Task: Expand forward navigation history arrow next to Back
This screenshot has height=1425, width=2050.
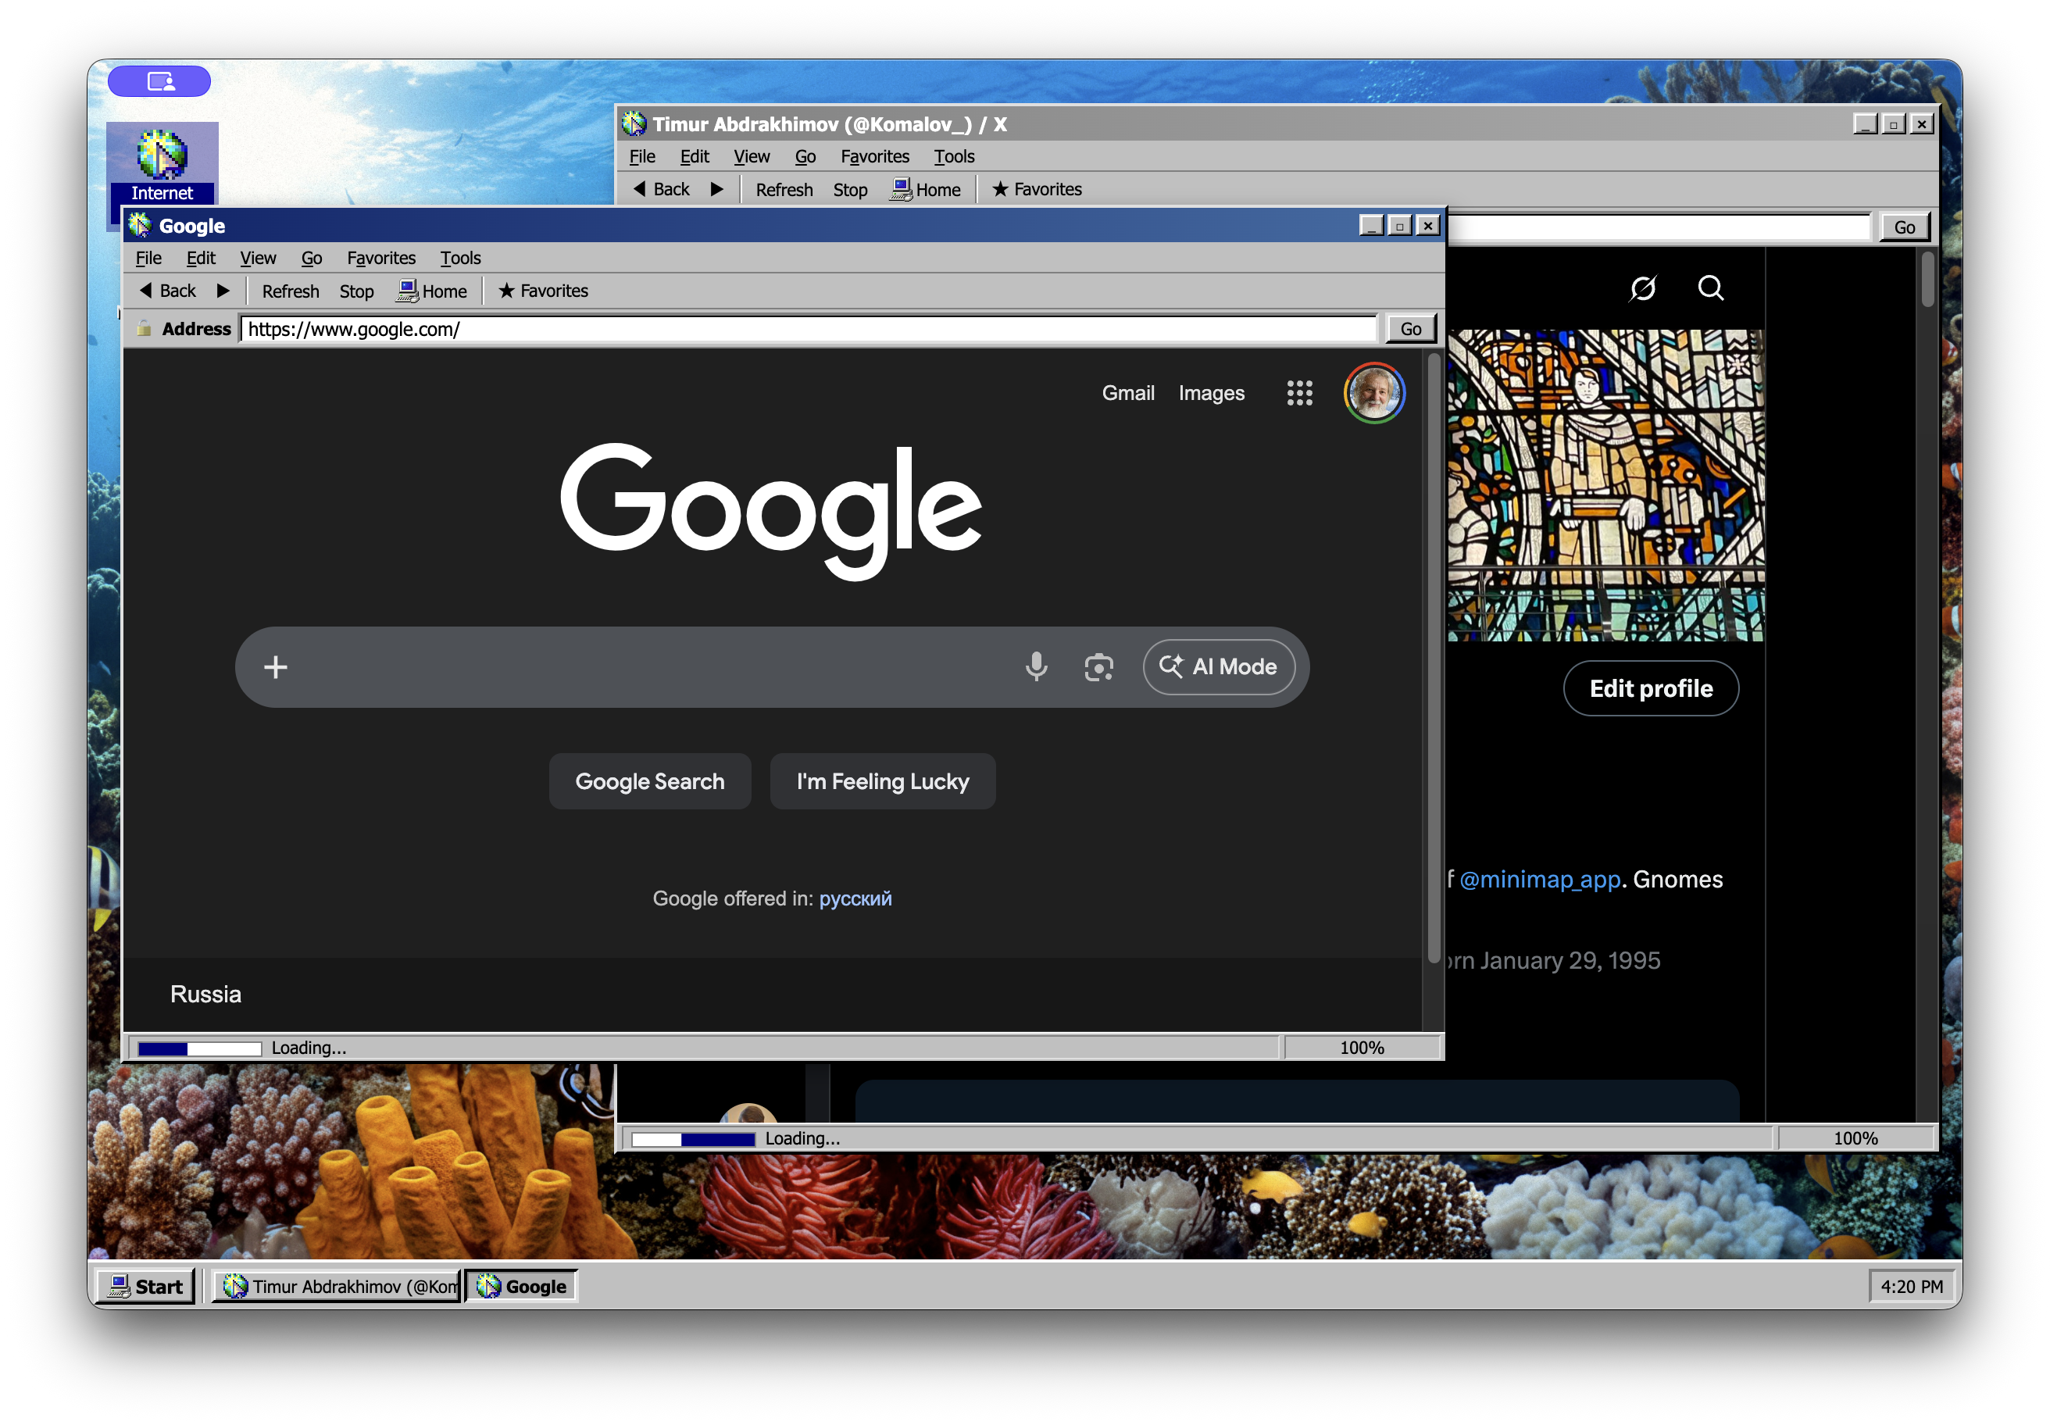Action: click(225, 290)
